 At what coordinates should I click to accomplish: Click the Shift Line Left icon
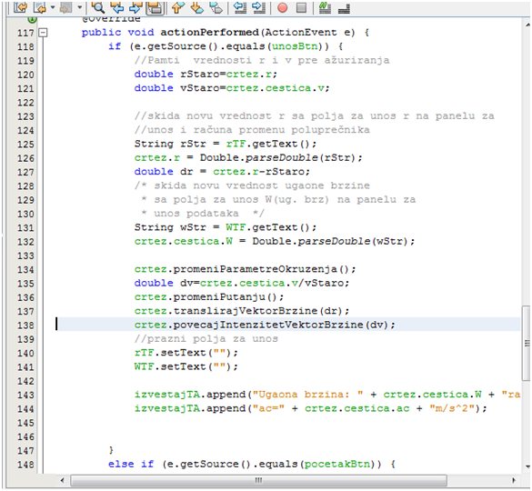240,7
